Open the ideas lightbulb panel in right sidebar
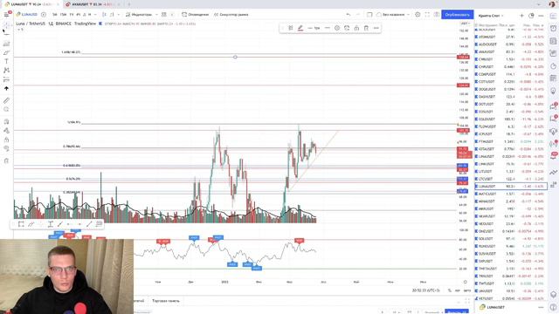Image resolution: width=559 pixels, height=314 pixels. [553, 91]
